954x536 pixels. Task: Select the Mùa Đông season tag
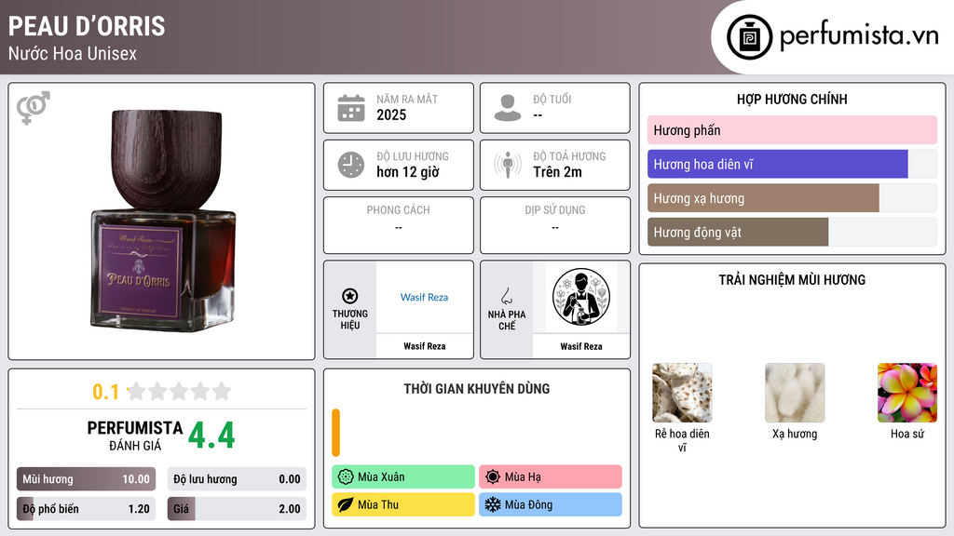pyautogui.click(x=551, y=504)
